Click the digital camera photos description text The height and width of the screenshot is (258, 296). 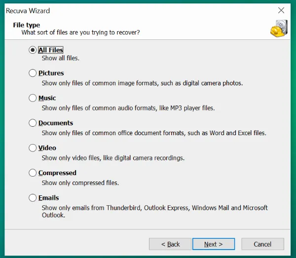point(142,83)
